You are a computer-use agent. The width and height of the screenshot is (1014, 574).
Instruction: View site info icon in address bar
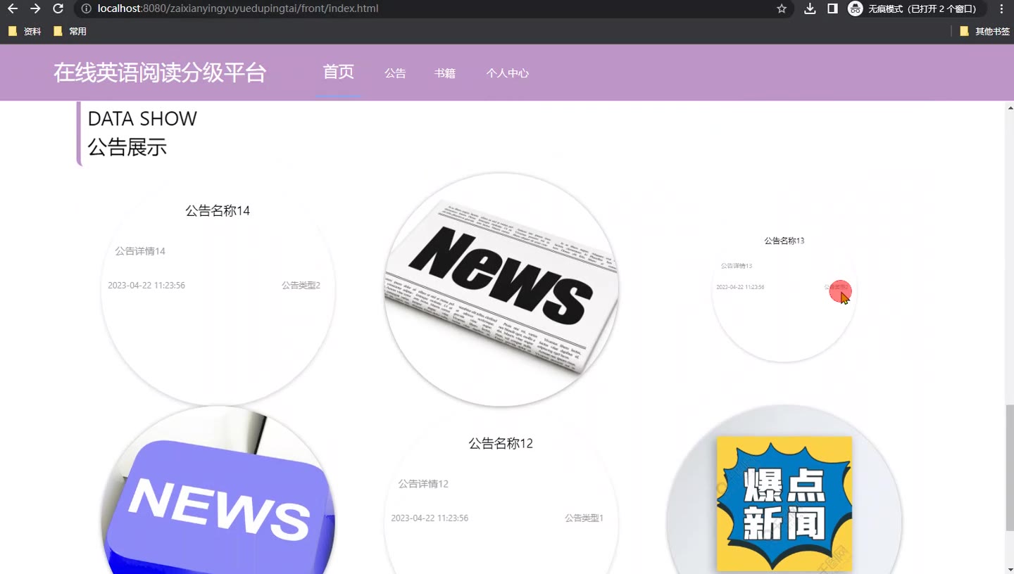[86, 8]
